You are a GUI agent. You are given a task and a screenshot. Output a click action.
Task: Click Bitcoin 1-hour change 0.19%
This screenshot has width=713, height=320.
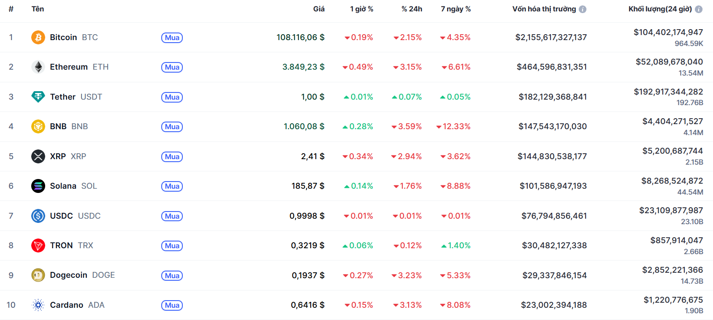pos(359,37)
